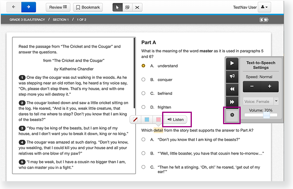Select the notepad tool icon
The height and width of the screenshot is (189, 293).
point(127,7)
